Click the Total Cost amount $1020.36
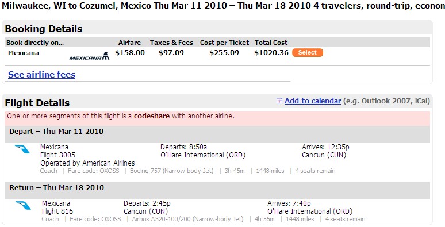The image size is (445, 227). pos(271,53)
